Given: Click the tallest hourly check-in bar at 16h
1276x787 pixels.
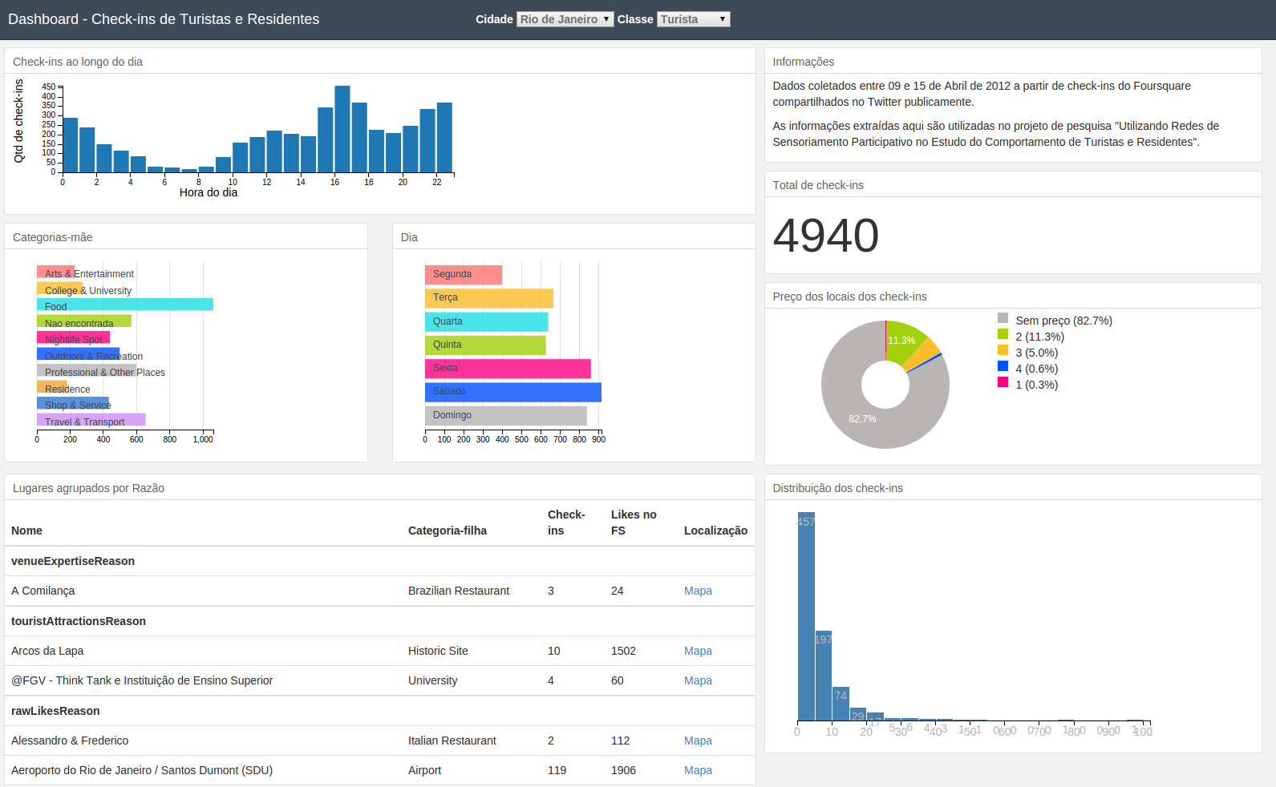Looking at the screenshot, I should pos(342,129).
